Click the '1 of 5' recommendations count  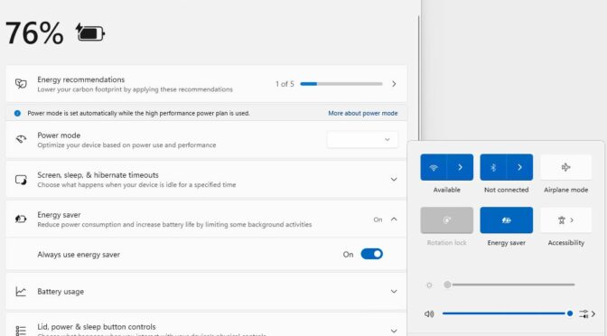point(285,84)
